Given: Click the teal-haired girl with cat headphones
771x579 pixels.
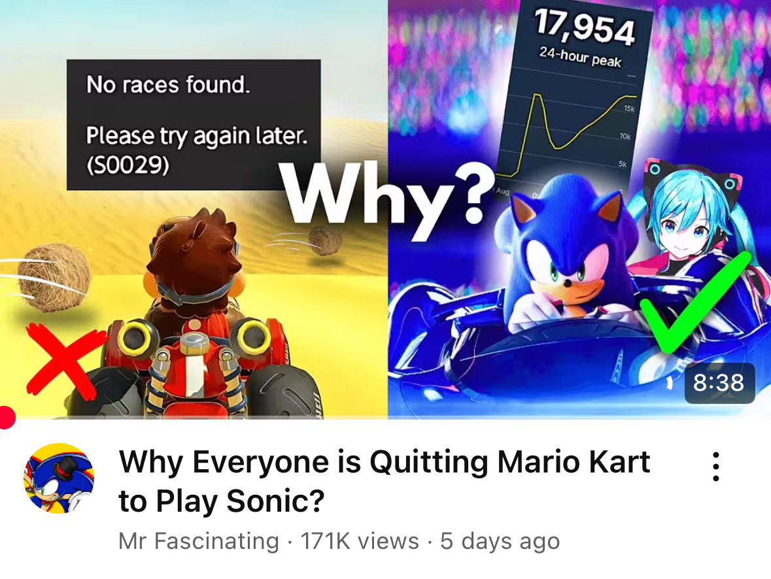Looking at the screenshot, I should [689, 221].
